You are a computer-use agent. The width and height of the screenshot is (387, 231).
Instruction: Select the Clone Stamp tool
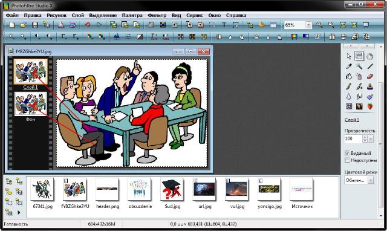pos(369,86)
